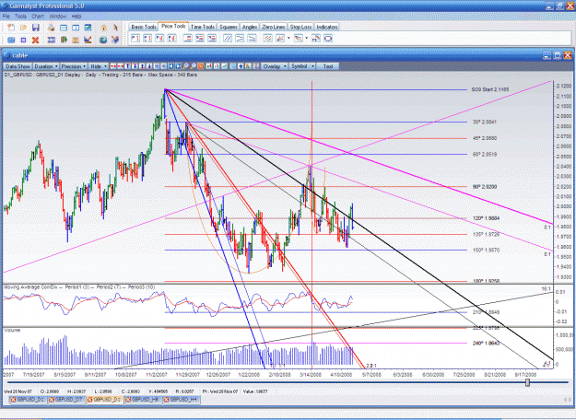This screenshot has width=576, height=420.
Task: Open the File menu
Action: pos(6,17)
